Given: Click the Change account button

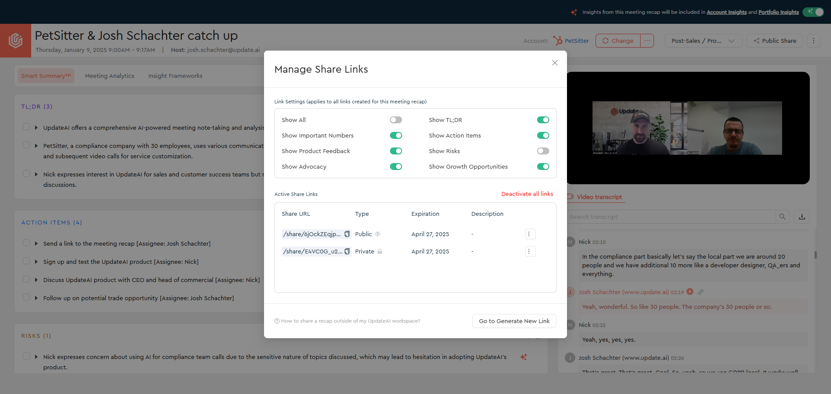Looking at the screenshot, I should tap(618, 41).
